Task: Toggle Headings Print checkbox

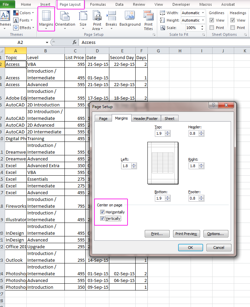Action: (x=232, y=28)
